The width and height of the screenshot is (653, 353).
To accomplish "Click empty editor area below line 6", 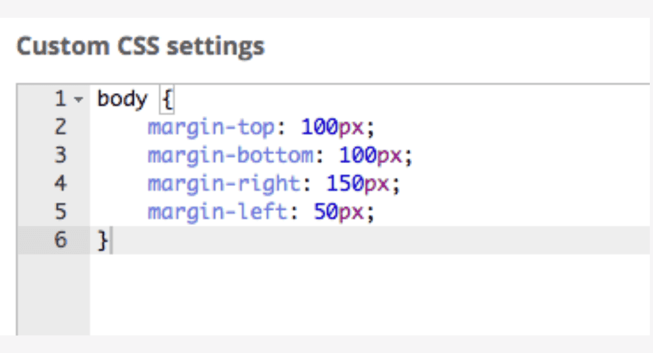I will [369, 294].
